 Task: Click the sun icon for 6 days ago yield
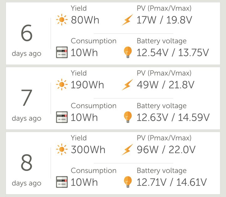click(x=62, y=20)
